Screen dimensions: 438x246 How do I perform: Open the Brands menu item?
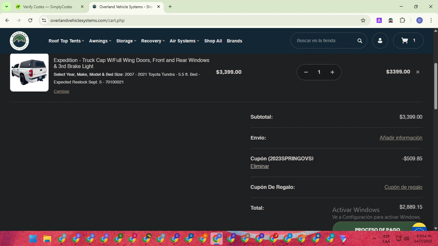point(234,41)
